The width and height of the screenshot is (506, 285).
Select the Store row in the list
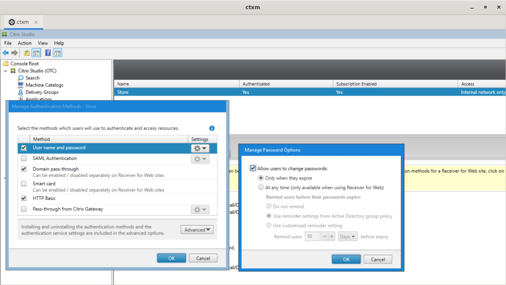coord(310,92)
